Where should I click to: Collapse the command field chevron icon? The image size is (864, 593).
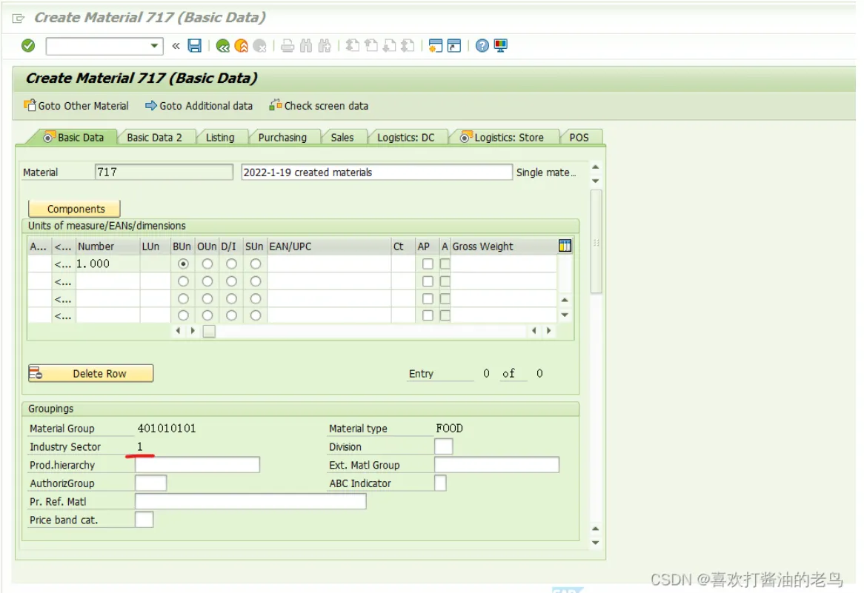[176, 46]
